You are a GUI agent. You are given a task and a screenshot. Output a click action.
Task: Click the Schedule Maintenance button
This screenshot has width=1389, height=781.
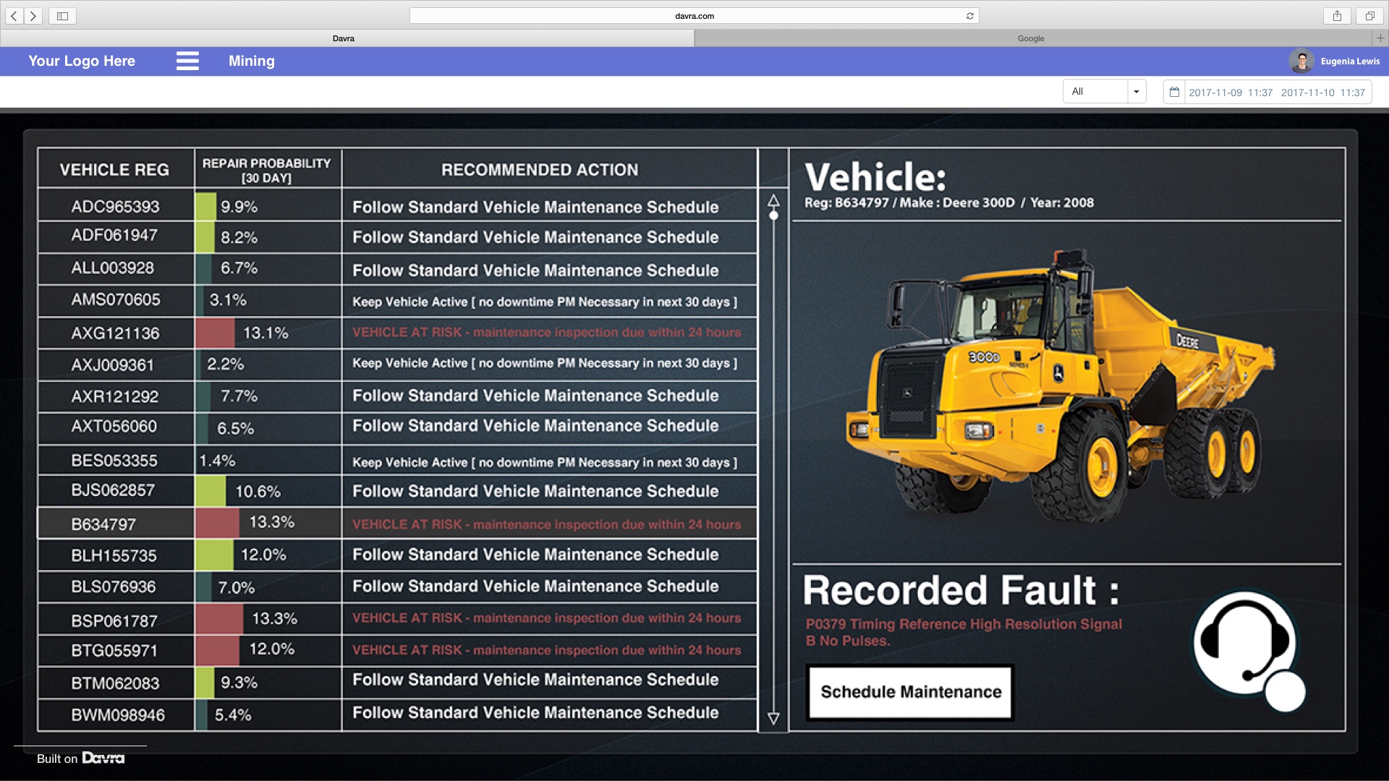point(911,692)
